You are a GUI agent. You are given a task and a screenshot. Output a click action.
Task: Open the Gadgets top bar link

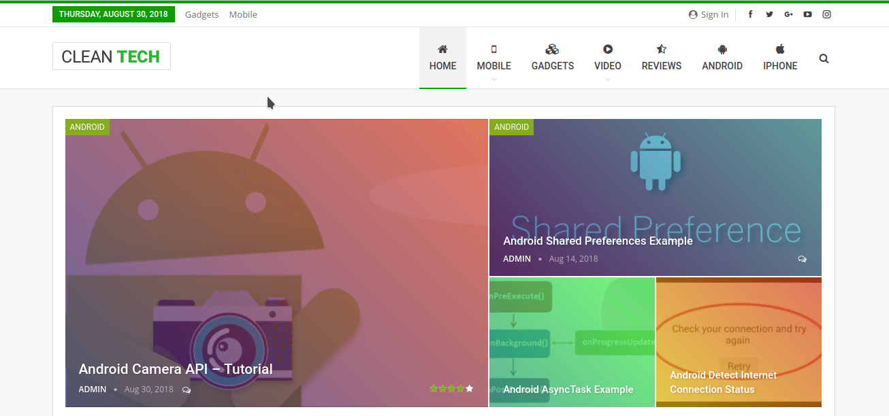coord(202,14)
